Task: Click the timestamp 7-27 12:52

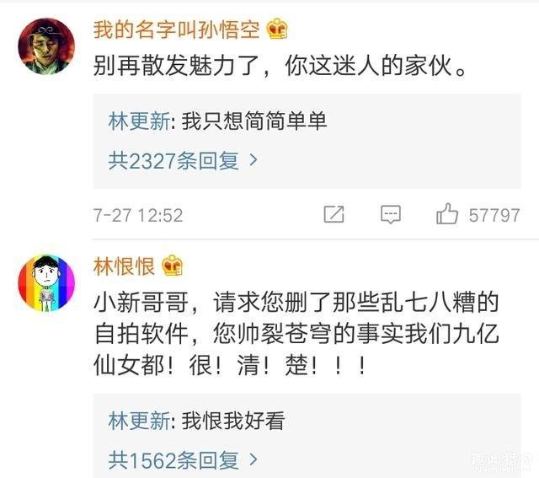Action: 138,216
